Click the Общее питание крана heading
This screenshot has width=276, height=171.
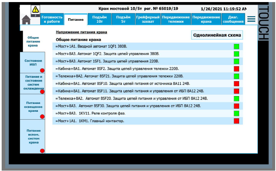click(x=78, y=40)
